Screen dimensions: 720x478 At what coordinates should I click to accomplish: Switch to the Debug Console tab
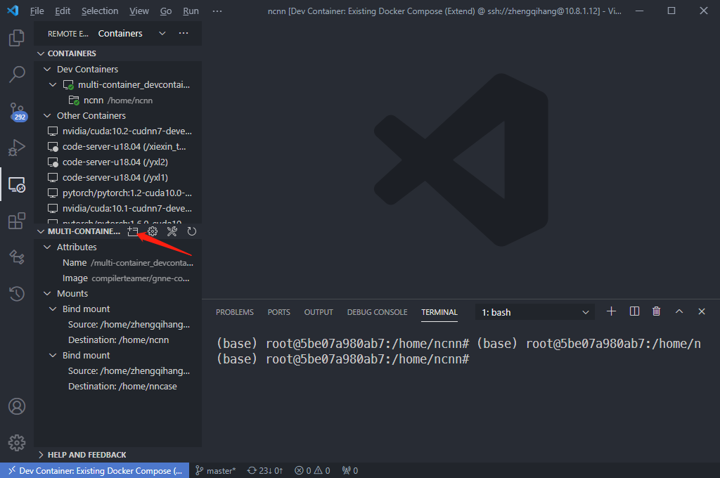coord(377,312)
